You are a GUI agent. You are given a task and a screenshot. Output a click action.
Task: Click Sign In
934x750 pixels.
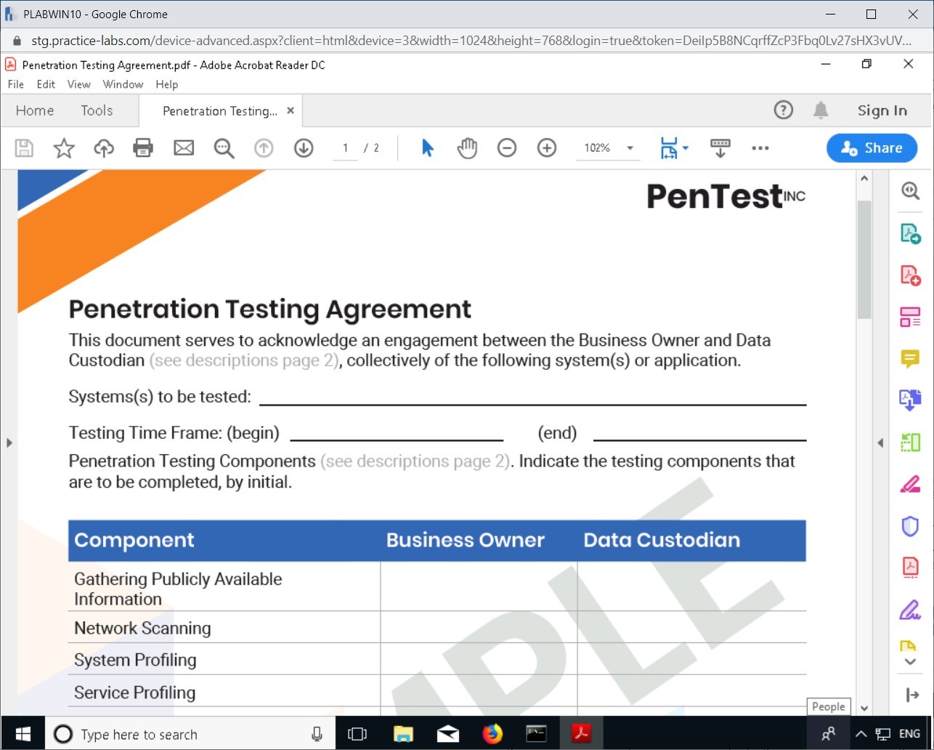pyautogui.click(x=882, y=110)
